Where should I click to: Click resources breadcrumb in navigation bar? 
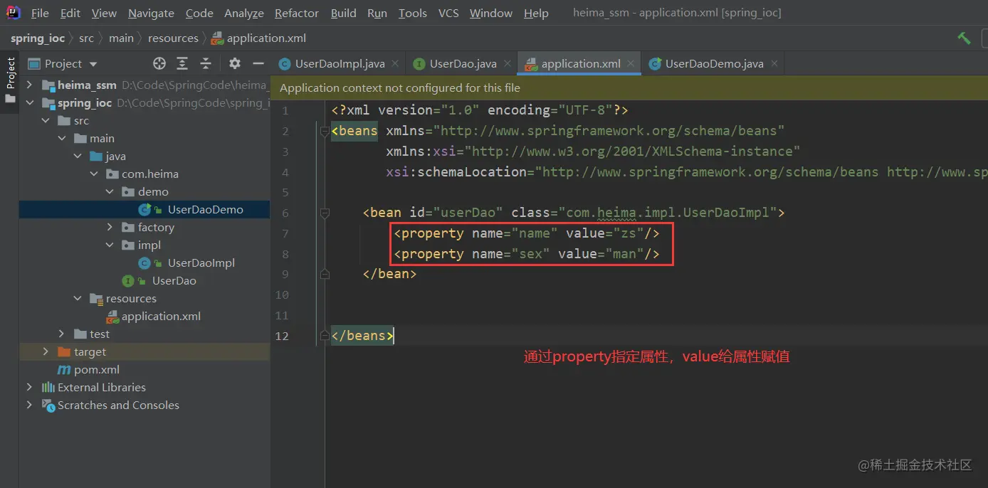tap(173, 38)
